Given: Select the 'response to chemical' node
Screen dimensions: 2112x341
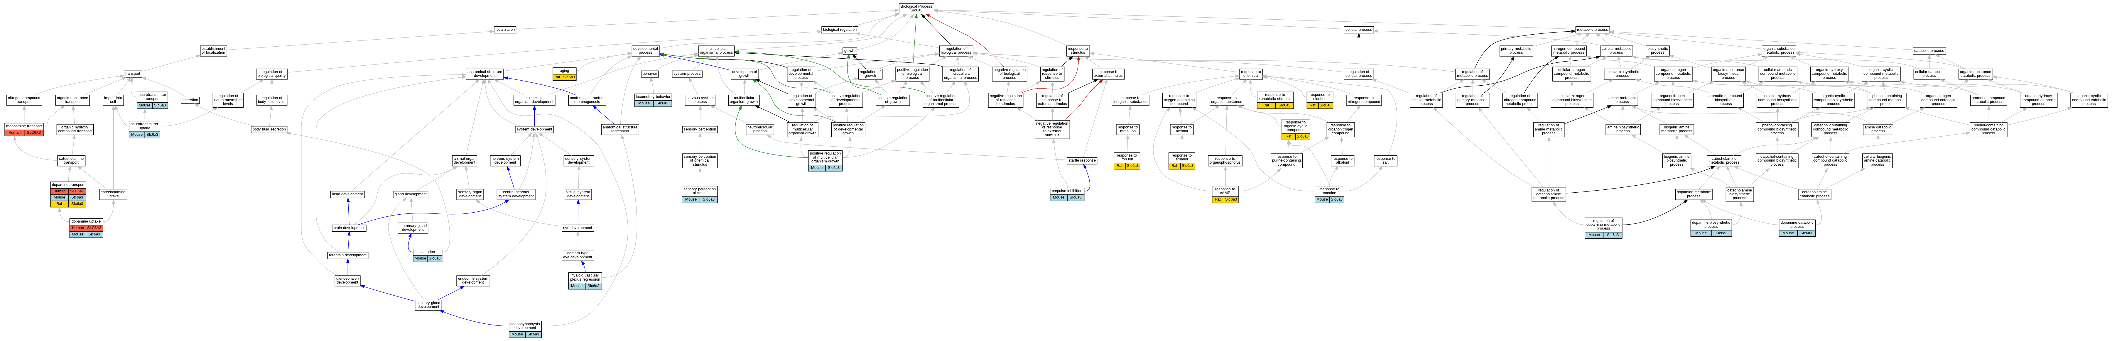Looking at the screenshot, I should coord(1250,74).
